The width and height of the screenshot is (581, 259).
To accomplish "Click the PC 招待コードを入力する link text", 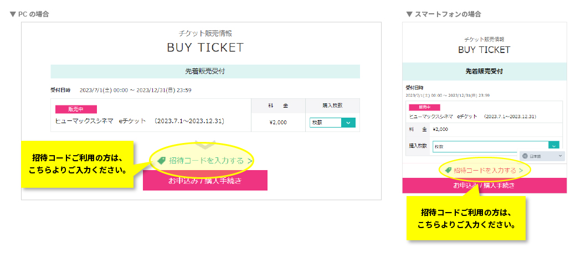I will pos(206,161).
